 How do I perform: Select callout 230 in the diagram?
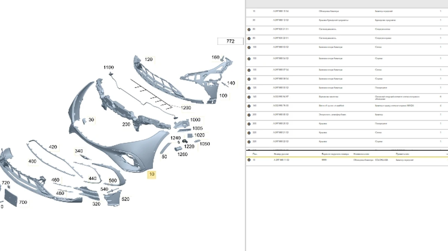click(126, 124)
